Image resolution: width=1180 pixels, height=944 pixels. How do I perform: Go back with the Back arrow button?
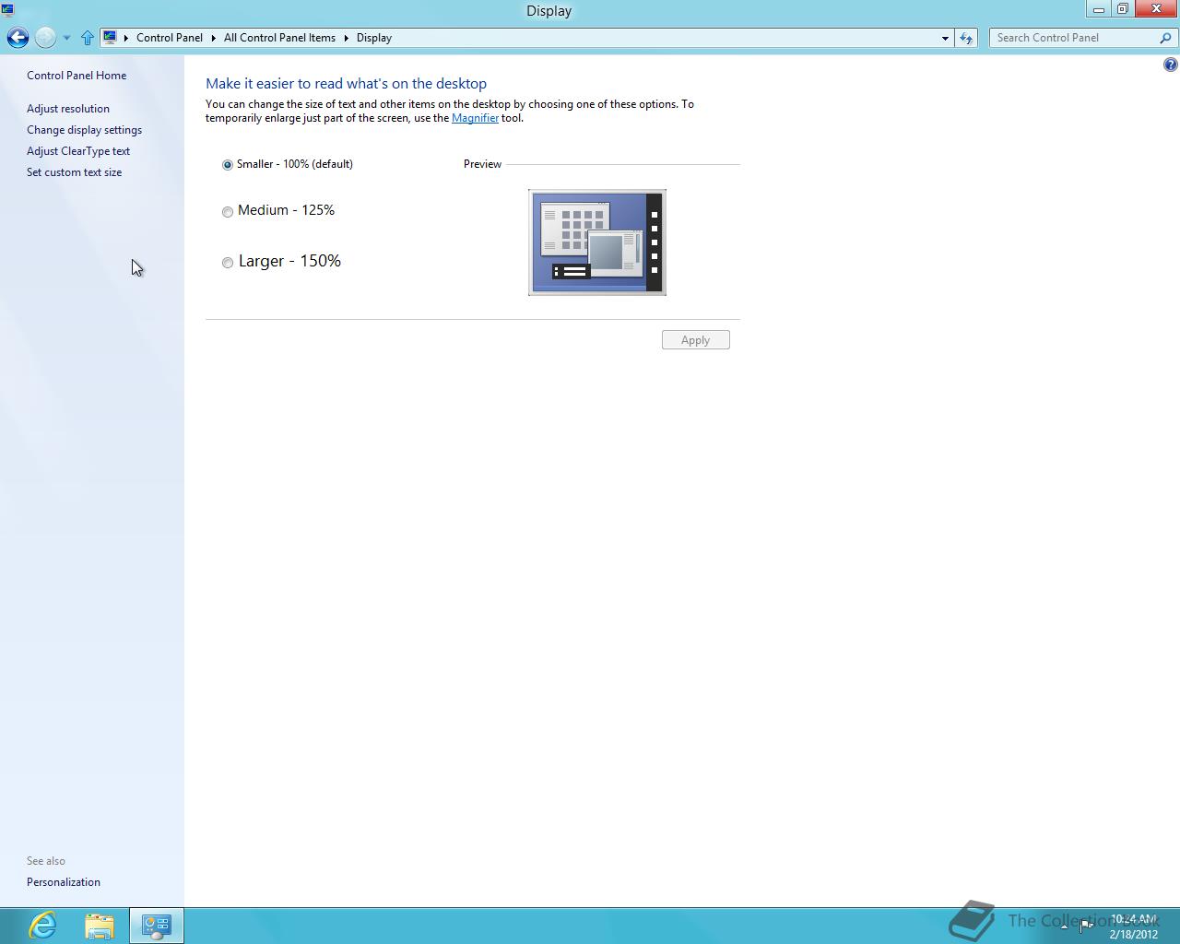click(x=18, y=38)
